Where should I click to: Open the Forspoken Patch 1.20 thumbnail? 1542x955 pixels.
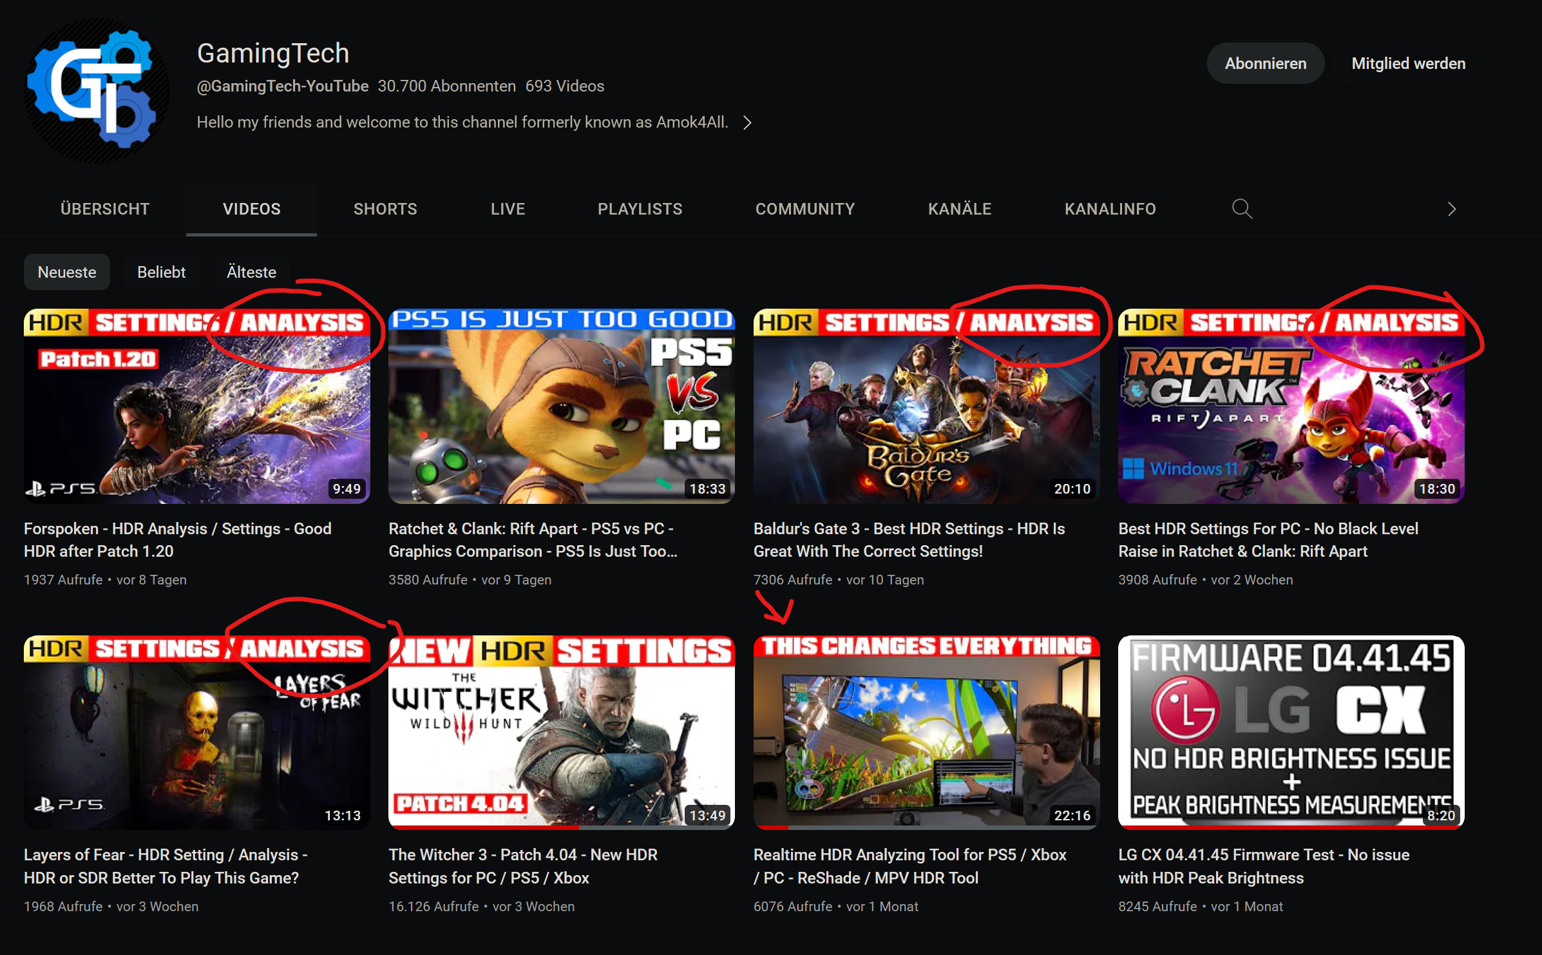[197, 406]
